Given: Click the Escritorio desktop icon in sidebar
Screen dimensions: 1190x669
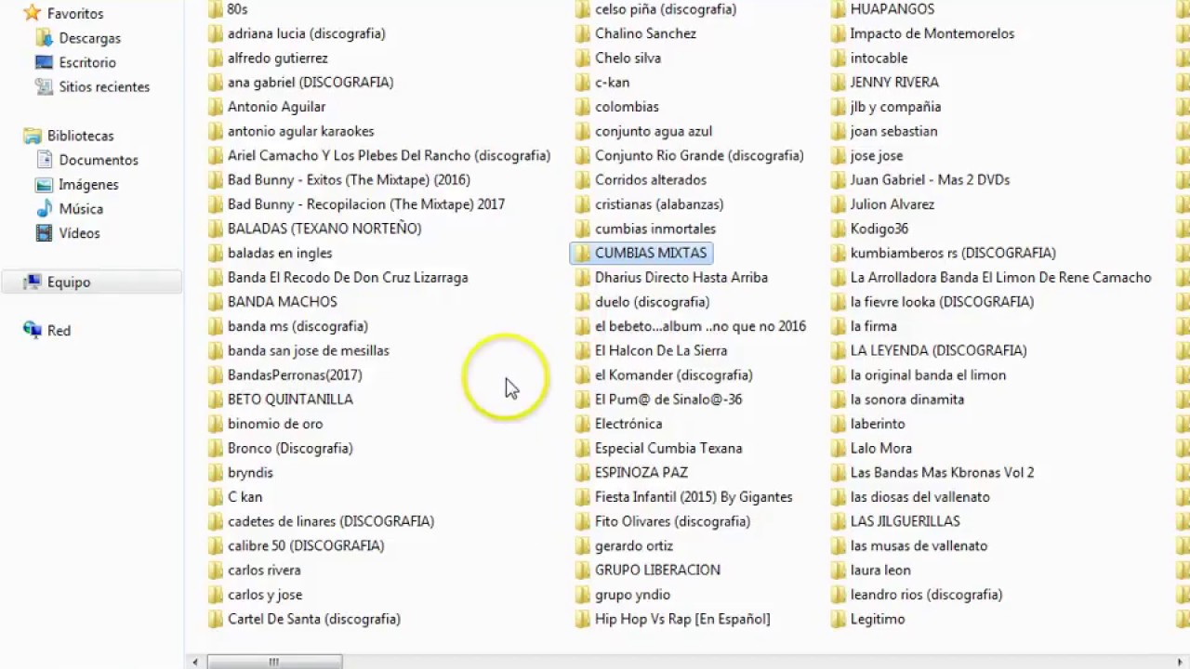Looking at the screenshot, I should 44,62.
